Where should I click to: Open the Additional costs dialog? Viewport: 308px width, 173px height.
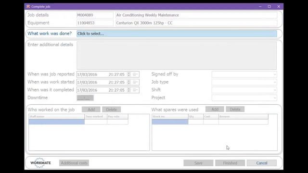(x=74, y=163)
